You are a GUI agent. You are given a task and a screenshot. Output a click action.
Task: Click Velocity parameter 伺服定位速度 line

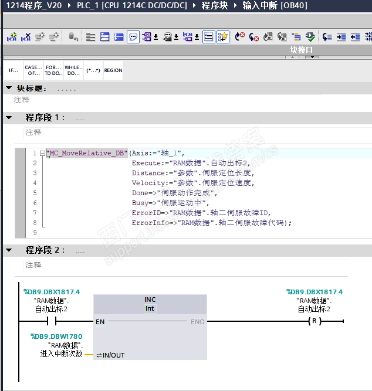[193, 183]
